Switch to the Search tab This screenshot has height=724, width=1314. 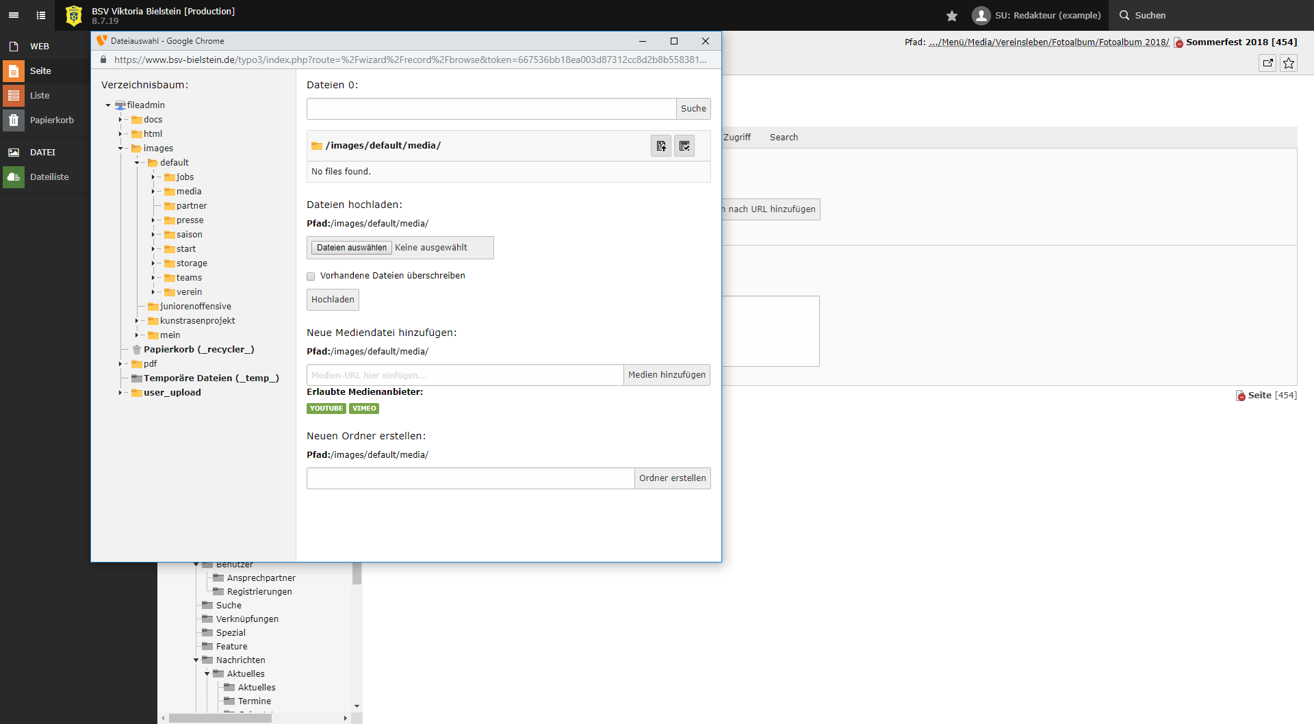784,138
